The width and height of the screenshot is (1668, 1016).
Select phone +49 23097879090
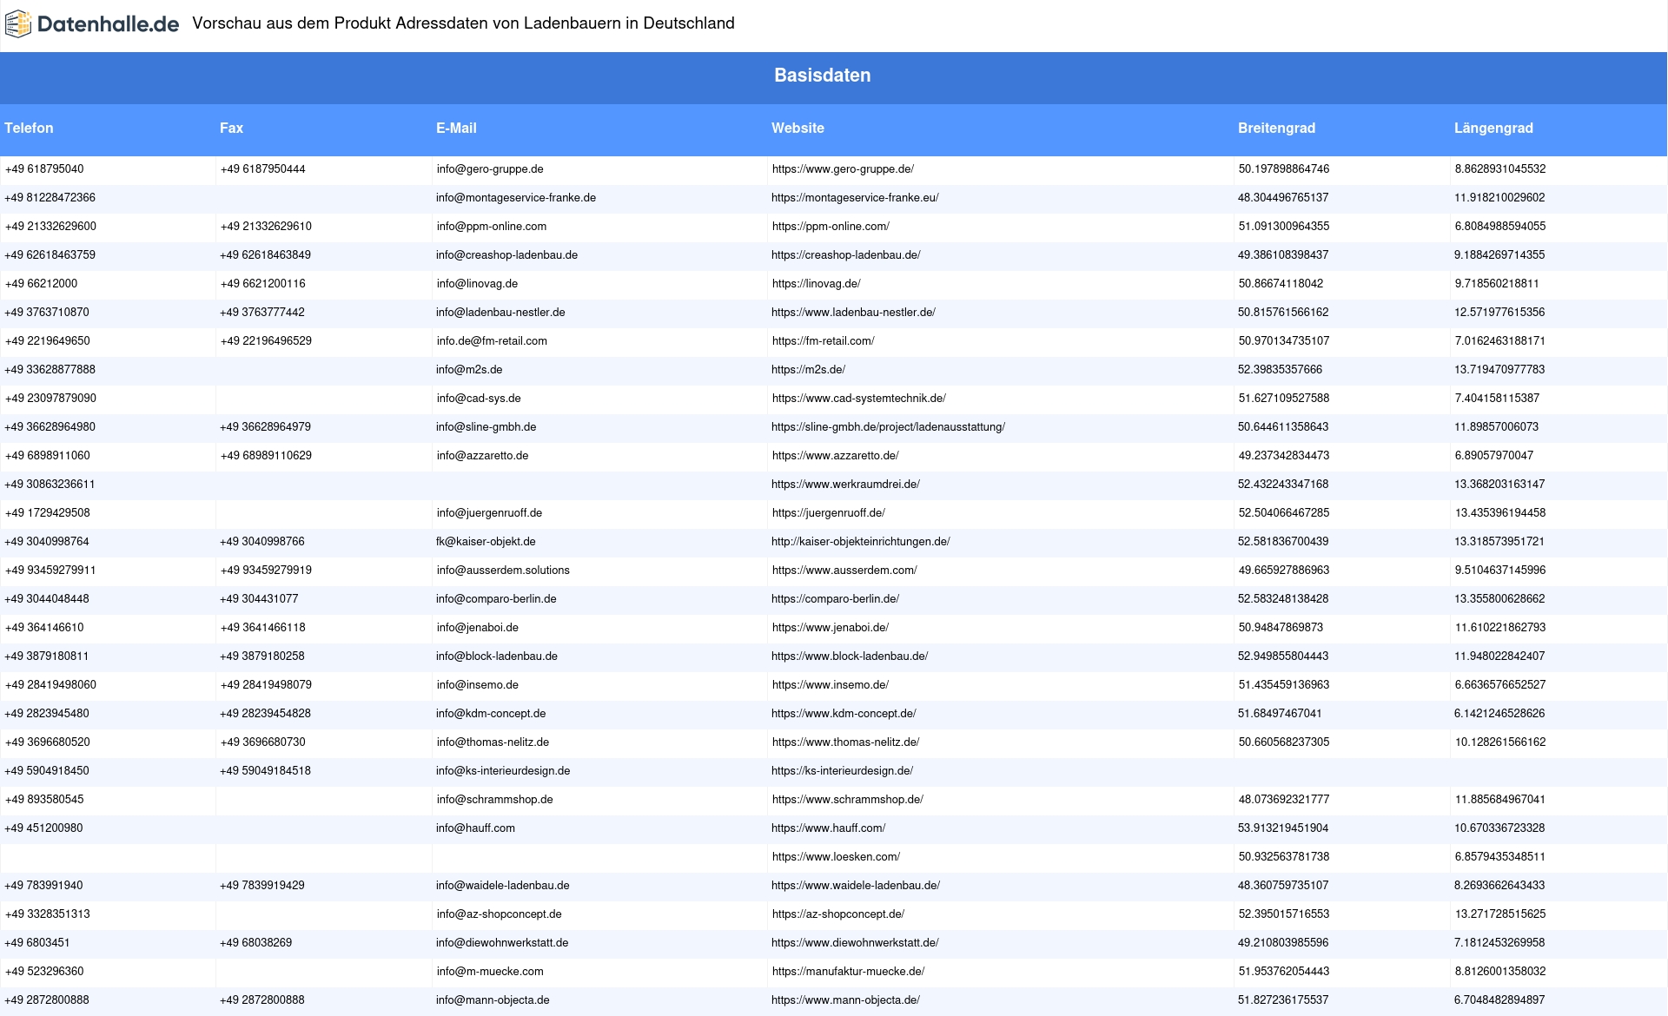(50, 399)
